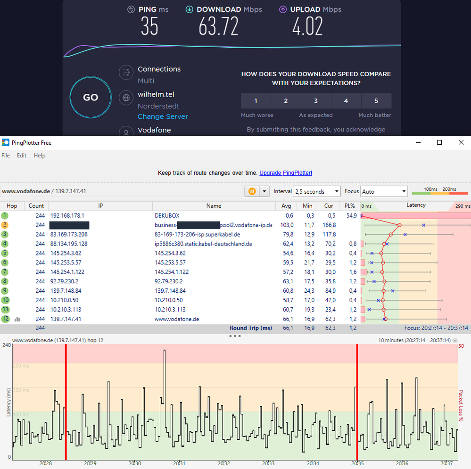Select hop 8 circle icon
Image resolution: width=471 pixels, height=469 pixels.
click(x=5, y=281)
